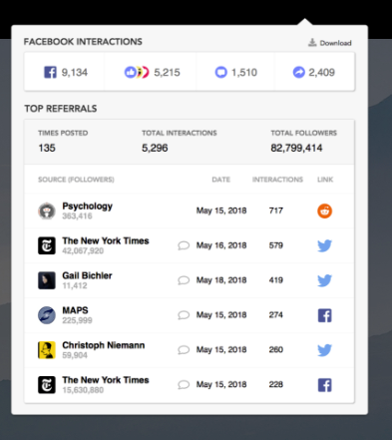The width and height of the screenshot is (392, 440).
Task: Click the 59,904 follower count
Action: click(75, 355)
